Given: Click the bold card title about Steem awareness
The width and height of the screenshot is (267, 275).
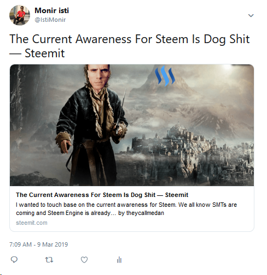Looking at the screenshot, I should 102,195.
